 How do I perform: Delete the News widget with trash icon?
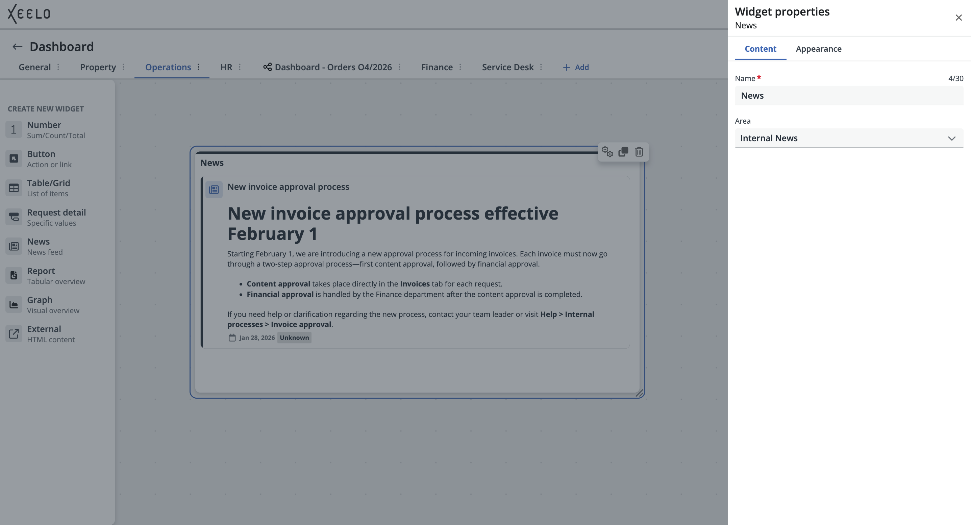[639, 151]
